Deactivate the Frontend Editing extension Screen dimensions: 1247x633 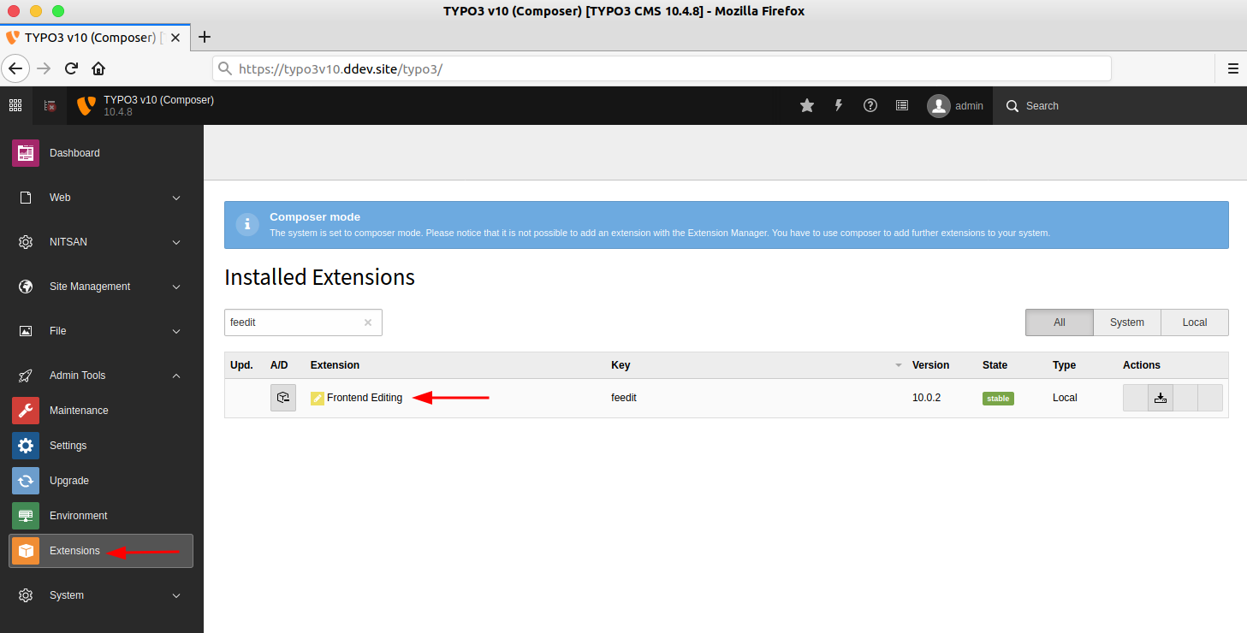pyautogui.click(x=283, y=398)
